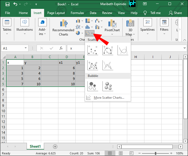This screenshot has width=188, height=156.
Task: Open More Scatter Charts dialog
Action: click(108, 98)
